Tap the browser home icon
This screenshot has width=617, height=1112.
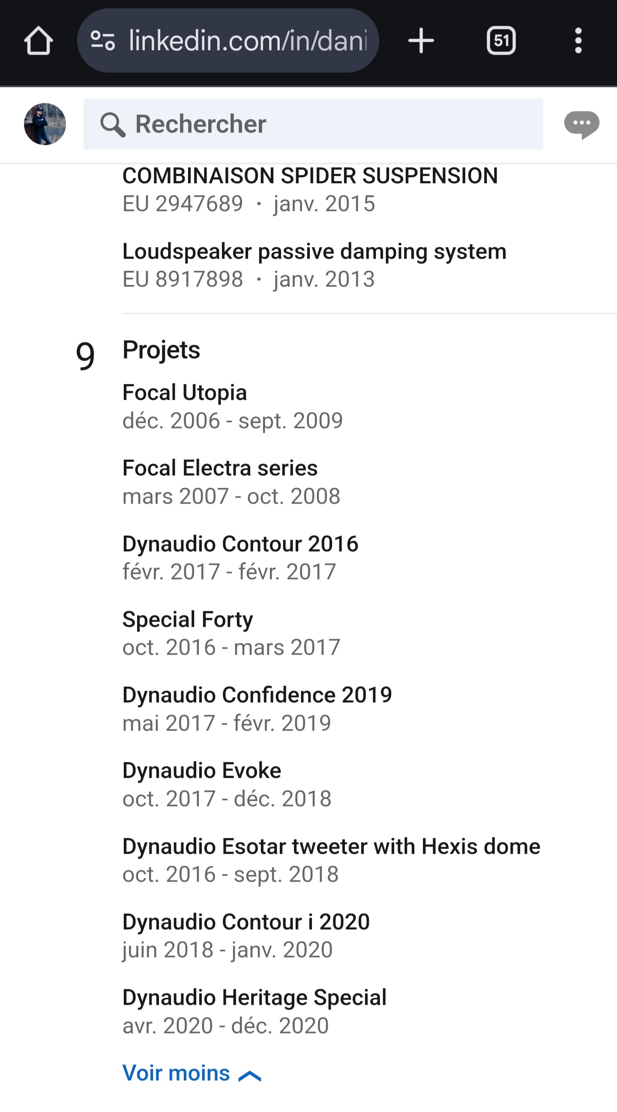click(39, 41)
